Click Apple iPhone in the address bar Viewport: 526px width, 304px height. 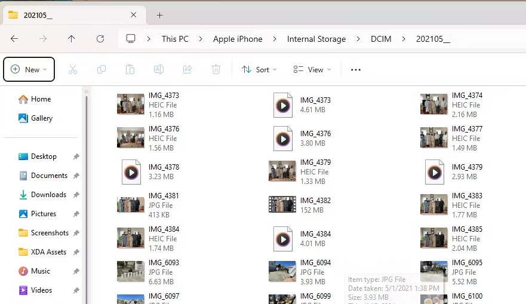coord(238,39)
